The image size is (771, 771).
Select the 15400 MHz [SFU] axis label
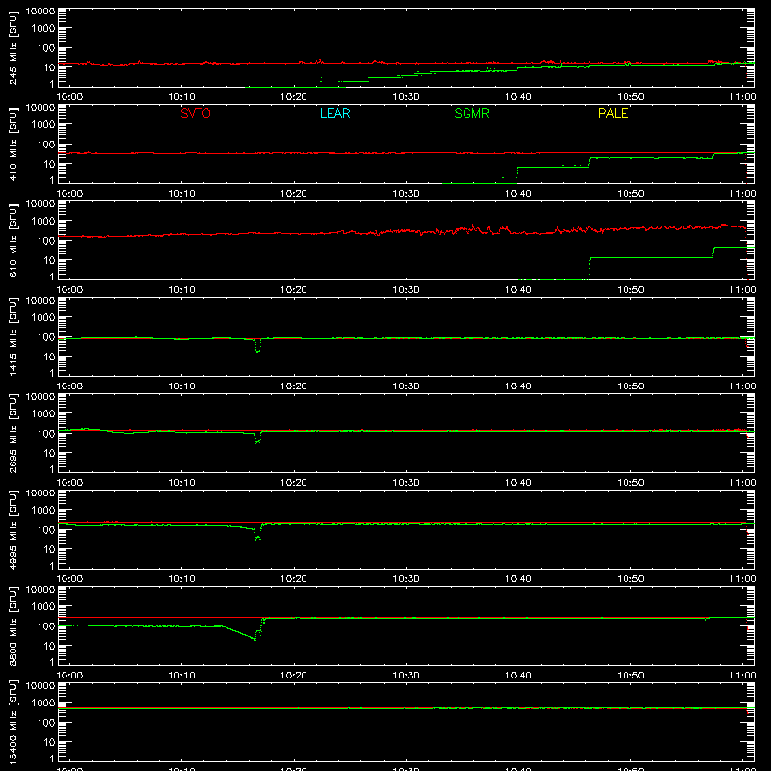pos(13,722)
